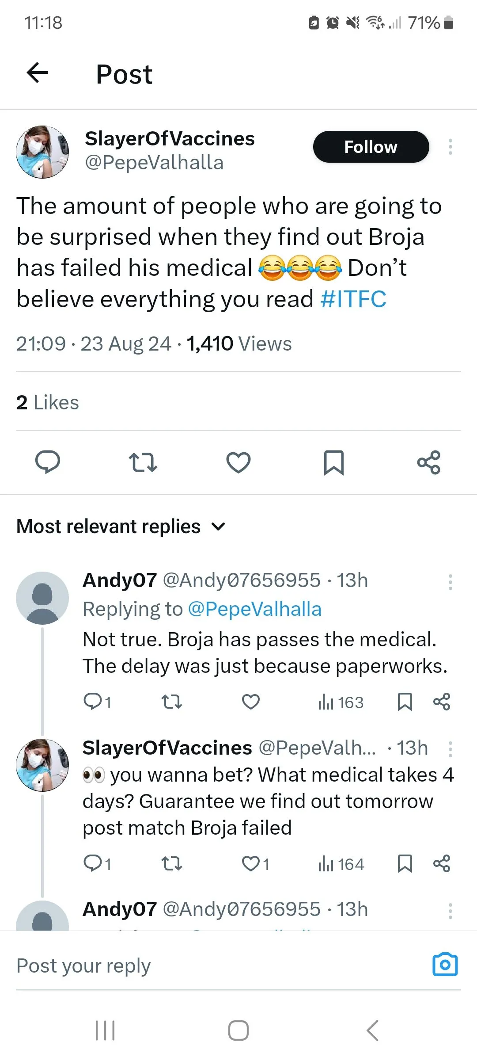Viewport: 477px width, 1061px height.
Task: Open the #ITFC hashtag link
Action: (x=353, y=299)
